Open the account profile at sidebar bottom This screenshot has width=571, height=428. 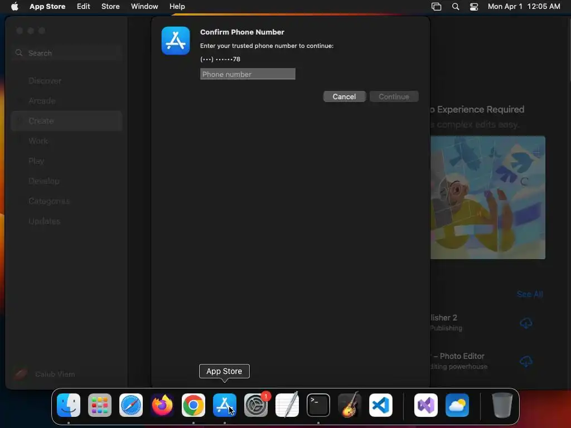click(44, 374)
